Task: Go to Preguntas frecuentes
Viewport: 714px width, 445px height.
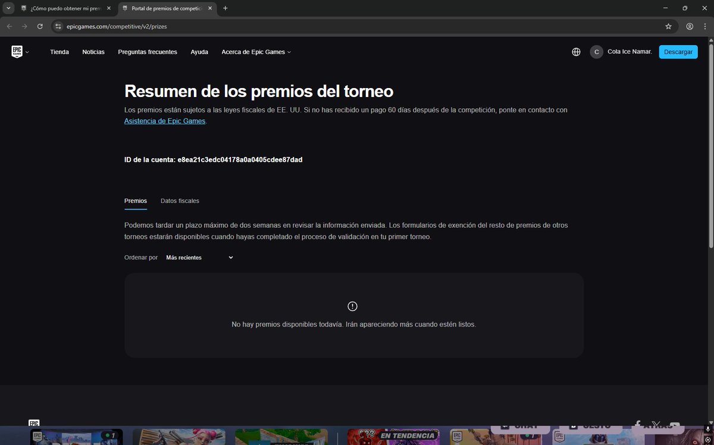Action: [148, 52]
